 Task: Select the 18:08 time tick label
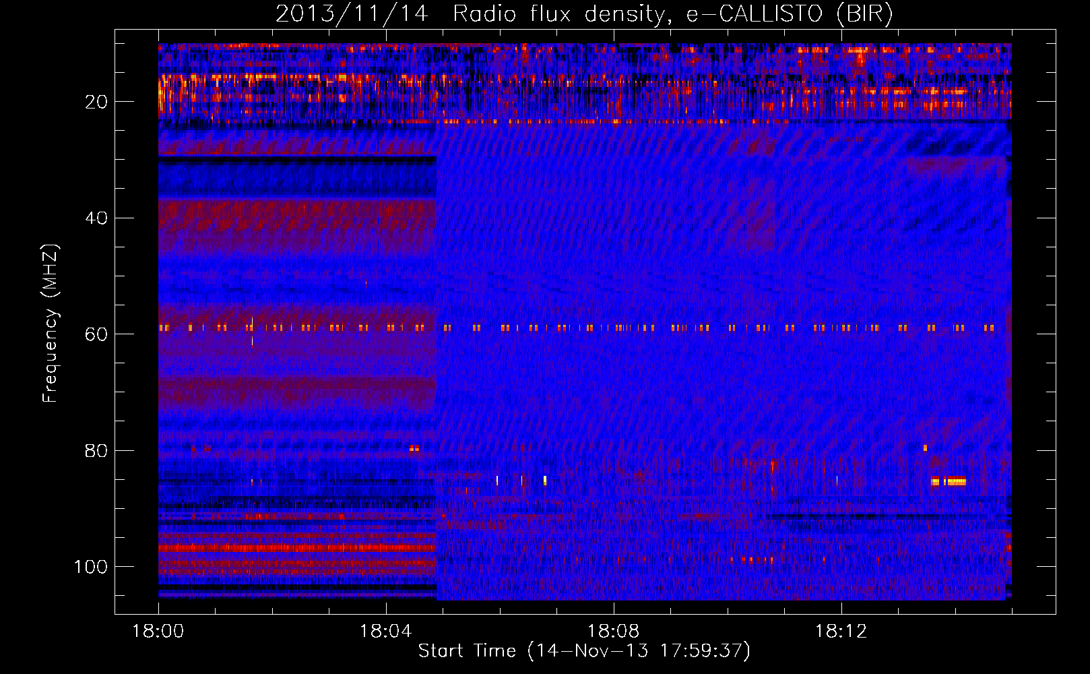614,632
